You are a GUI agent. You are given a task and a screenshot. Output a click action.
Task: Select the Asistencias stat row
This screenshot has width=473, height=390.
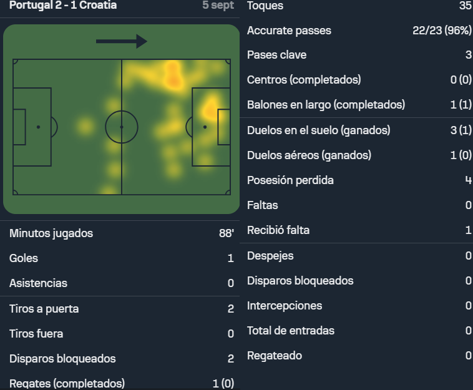[x=122, y=283]
